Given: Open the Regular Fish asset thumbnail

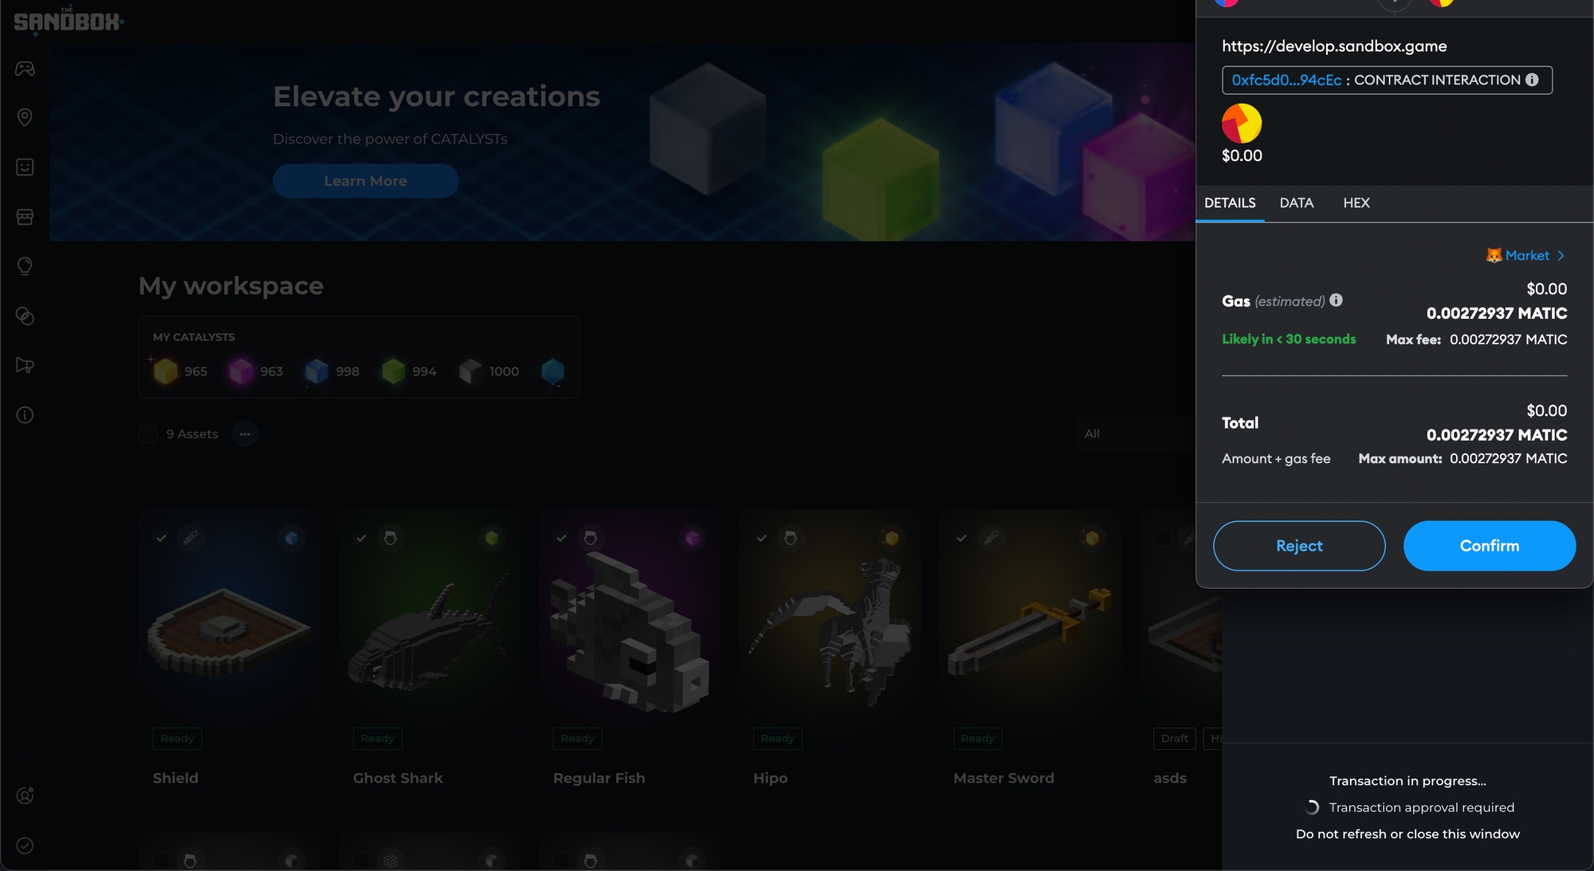Looking at the screenshot, I should coord(629,630).
